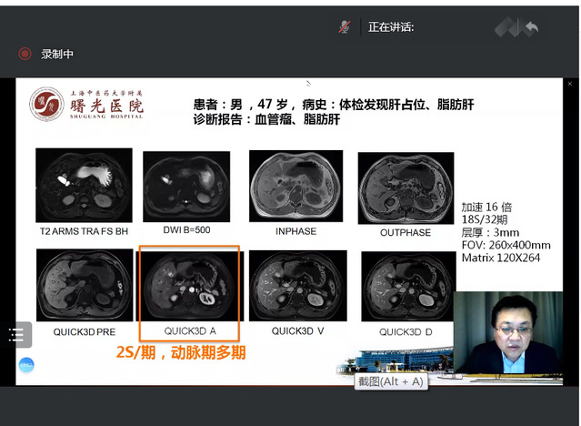Select the T2 ARMS TRA FS BH image

click(x=84, y=183)
